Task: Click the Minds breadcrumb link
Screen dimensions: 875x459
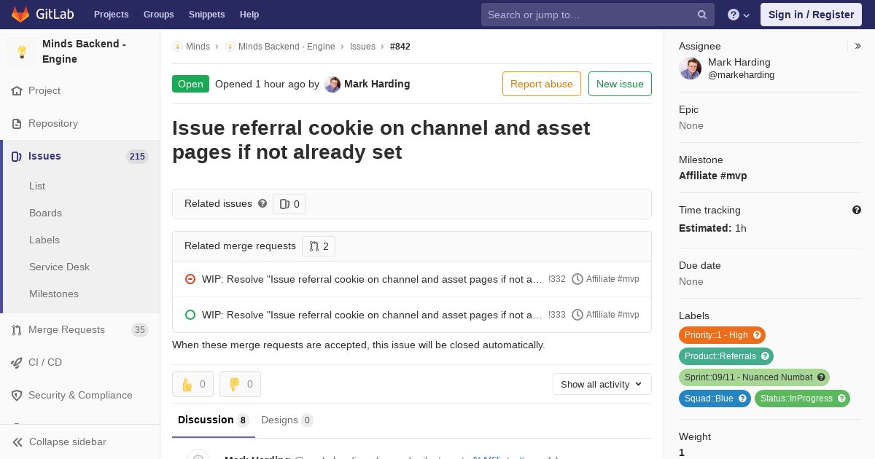Action: point(198,47)
